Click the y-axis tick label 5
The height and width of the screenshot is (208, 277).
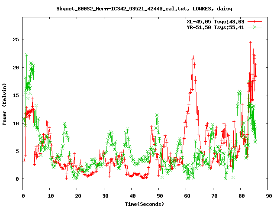click(17, 151)
